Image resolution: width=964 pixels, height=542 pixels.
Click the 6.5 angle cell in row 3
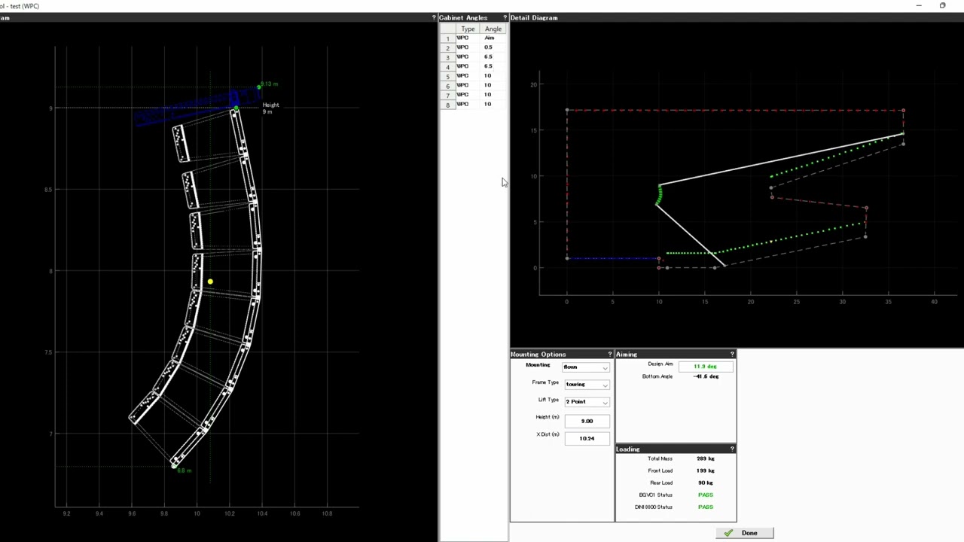488,57
